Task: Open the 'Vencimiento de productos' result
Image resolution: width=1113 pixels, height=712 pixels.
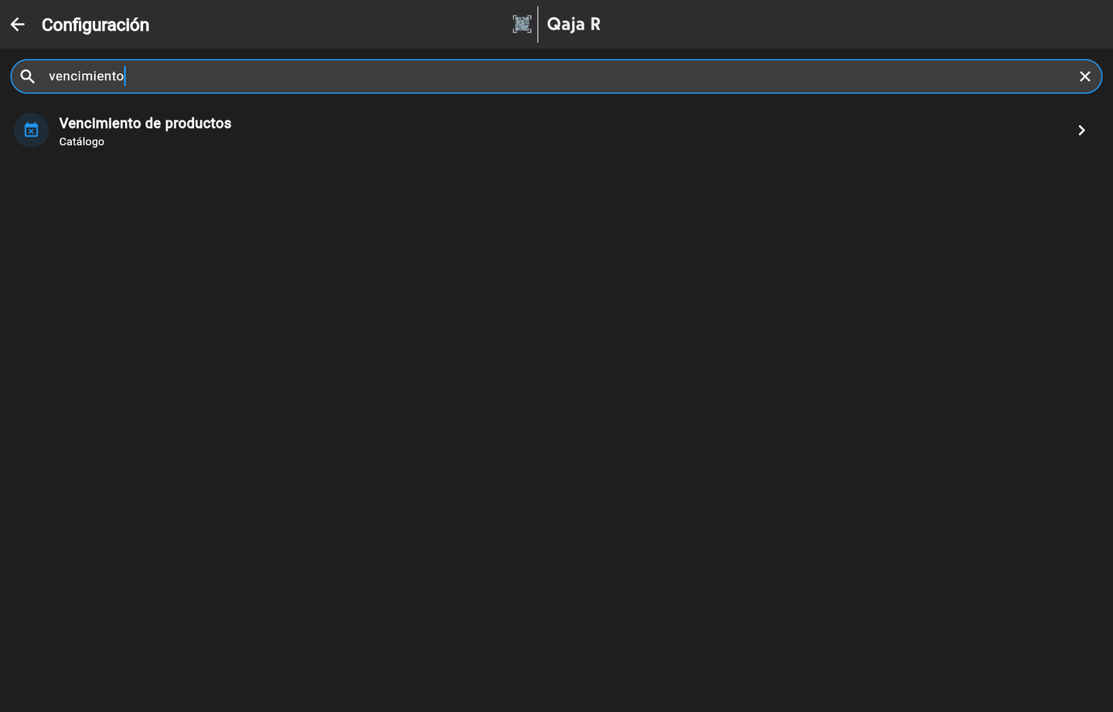Action: pyautogui.click(x=556, y=131)
